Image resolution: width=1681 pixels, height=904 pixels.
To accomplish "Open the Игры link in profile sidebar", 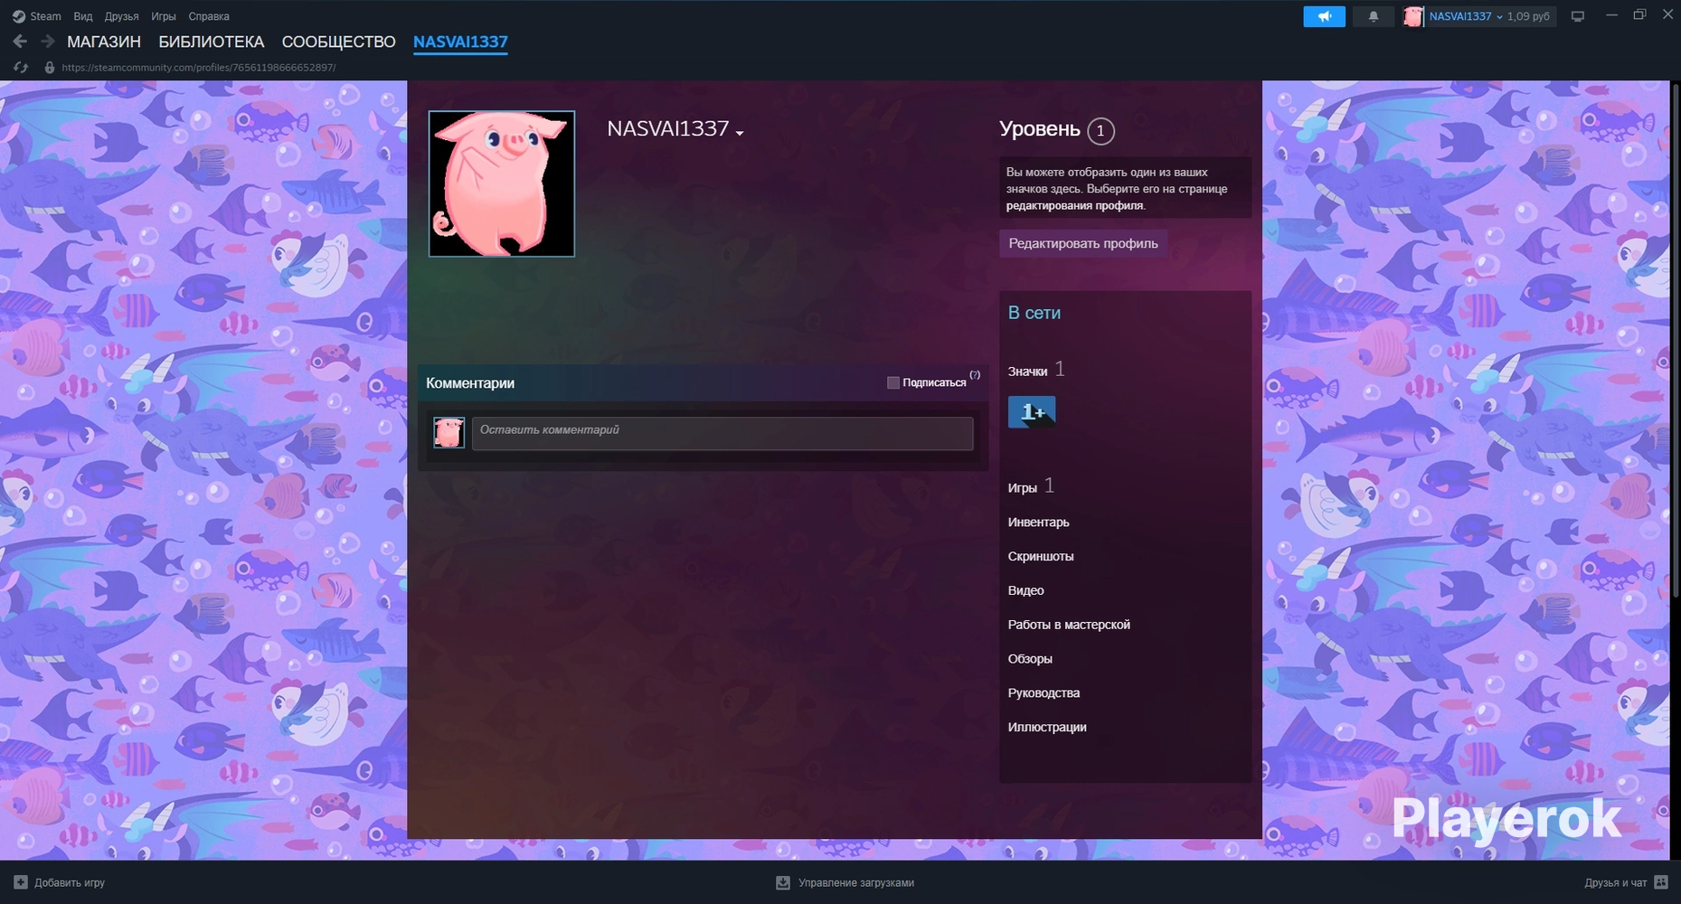I will [x=1023, y=488].
